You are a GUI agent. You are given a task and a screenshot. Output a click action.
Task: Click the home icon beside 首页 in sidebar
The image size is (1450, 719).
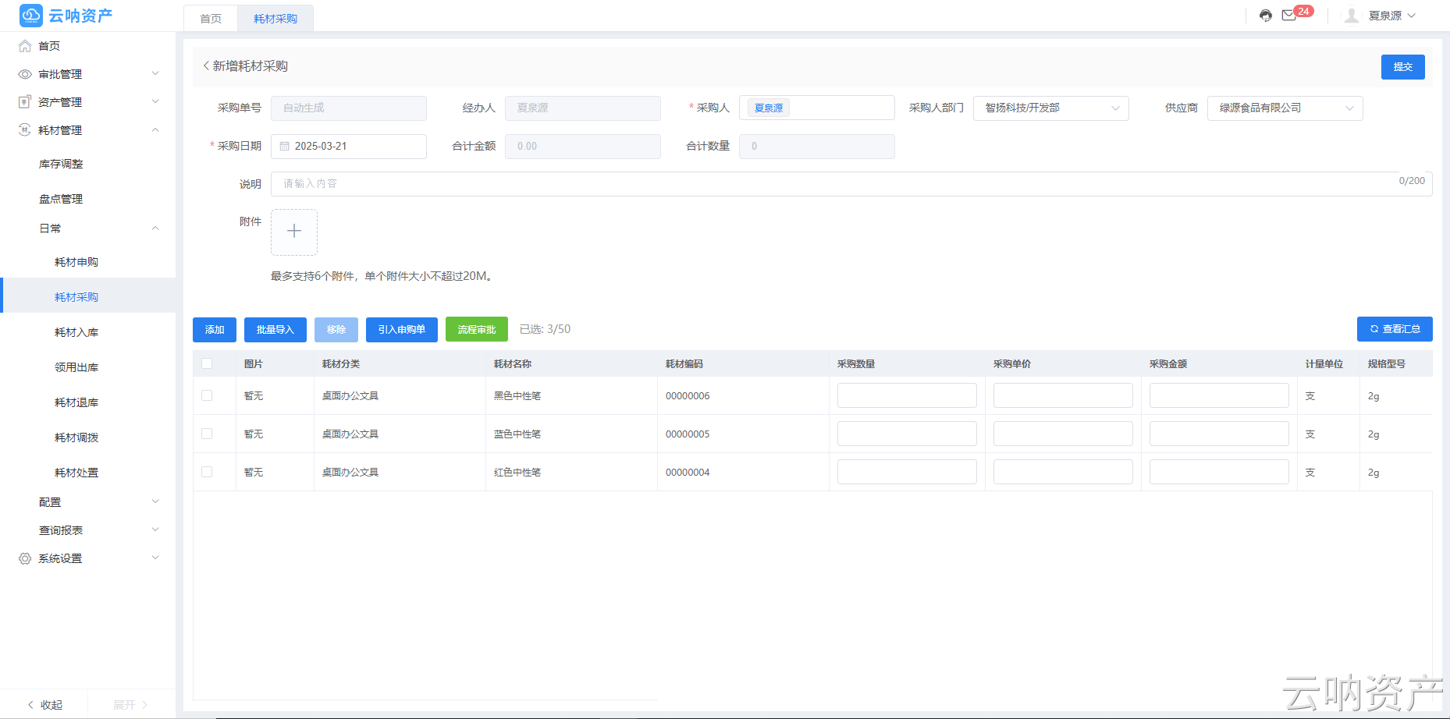[x=25, y=46]
